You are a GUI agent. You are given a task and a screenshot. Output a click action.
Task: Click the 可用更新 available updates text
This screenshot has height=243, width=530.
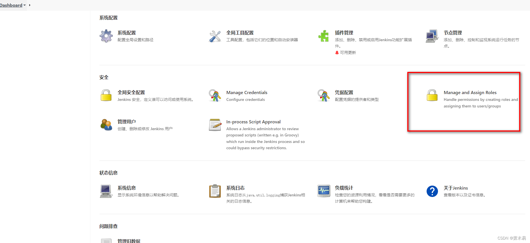click(x=348, y=53)
